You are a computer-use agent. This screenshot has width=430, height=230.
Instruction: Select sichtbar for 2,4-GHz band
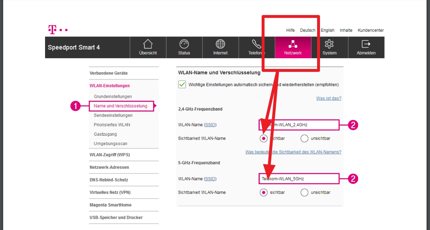tap(263, 139)
